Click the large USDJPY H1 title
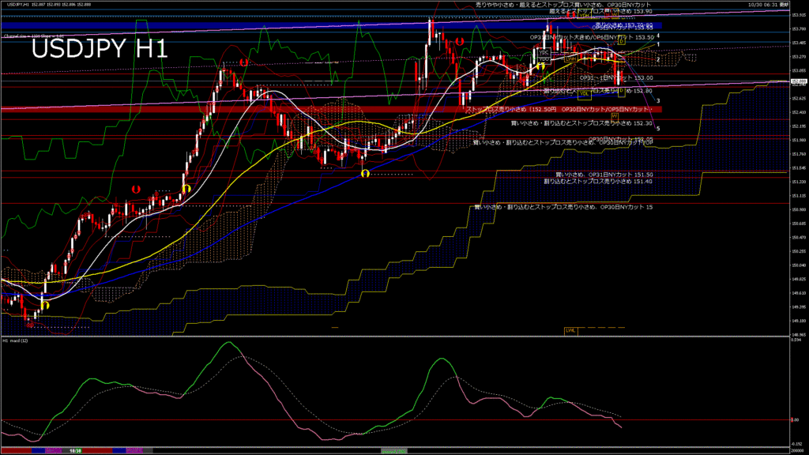 (x=100, y=50)
